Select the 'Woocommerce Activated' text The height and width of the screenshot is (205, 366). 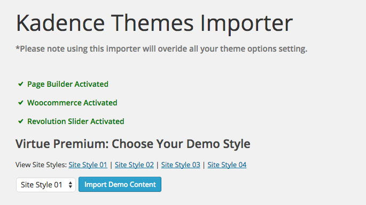point(72,103)
